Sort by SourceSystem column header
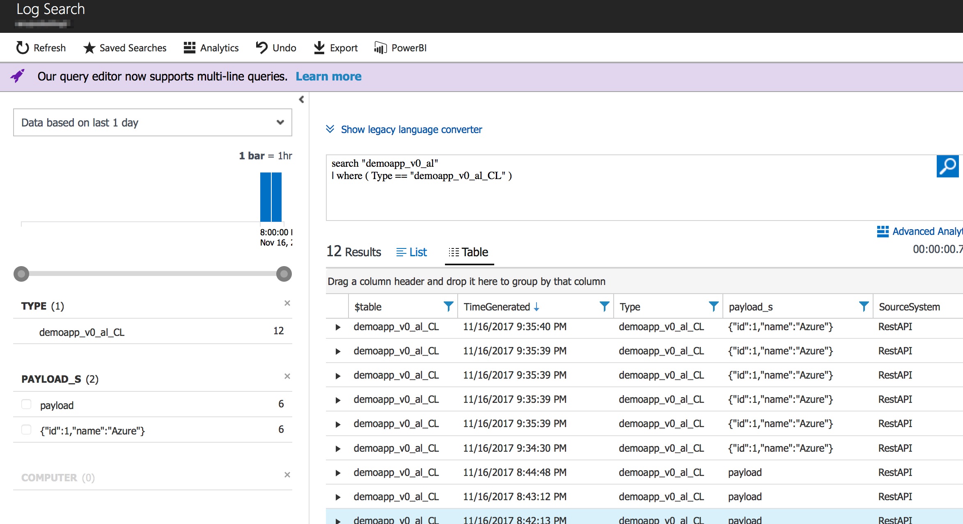 click(x=909, y=307)
